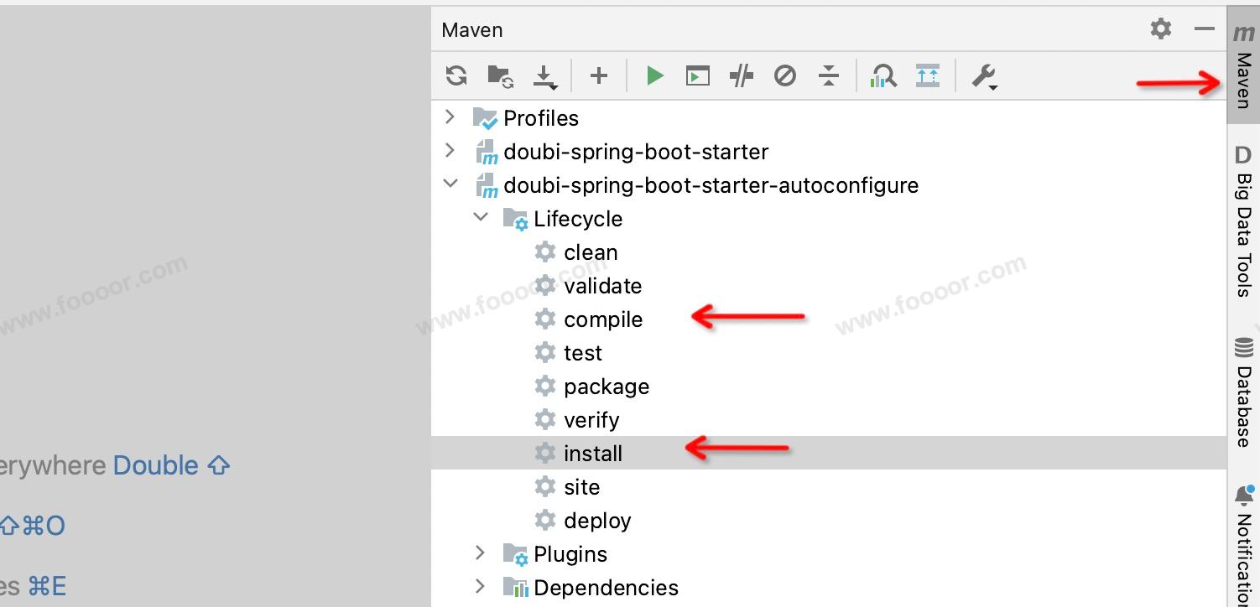Open Maven panel gear options
The width and height of the screenshot is (1260, 607).
coord(1161,29)
